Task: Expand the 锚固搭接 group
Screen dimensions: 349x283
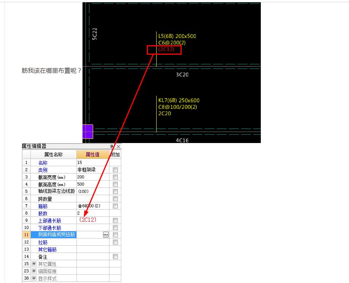Action: 34,271
